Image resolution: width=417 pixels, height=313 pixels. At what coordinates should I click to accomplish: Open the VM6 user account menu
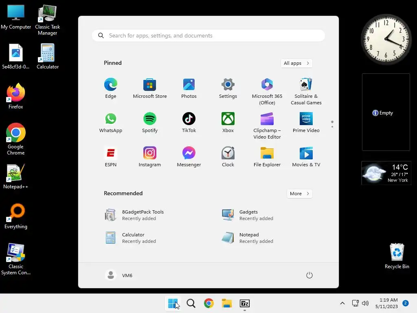119,275
